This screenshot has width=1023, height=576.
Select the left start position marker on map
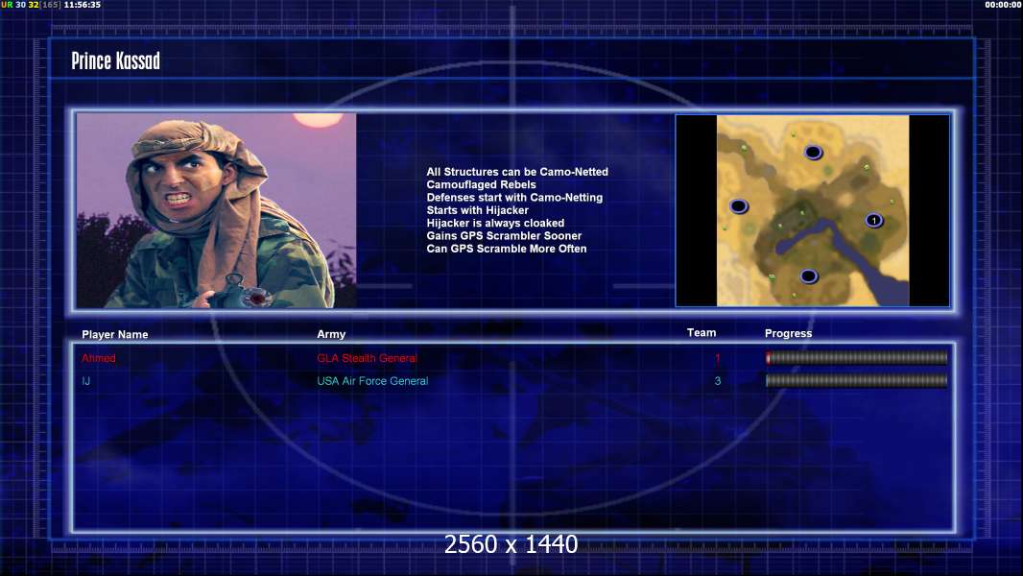(739, 206)
